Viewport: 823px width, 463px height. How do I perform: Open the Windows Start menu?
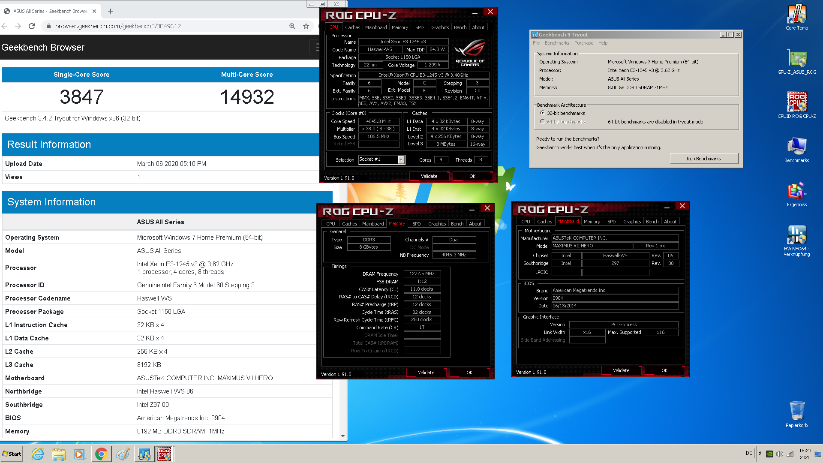(x=12, y=454)
